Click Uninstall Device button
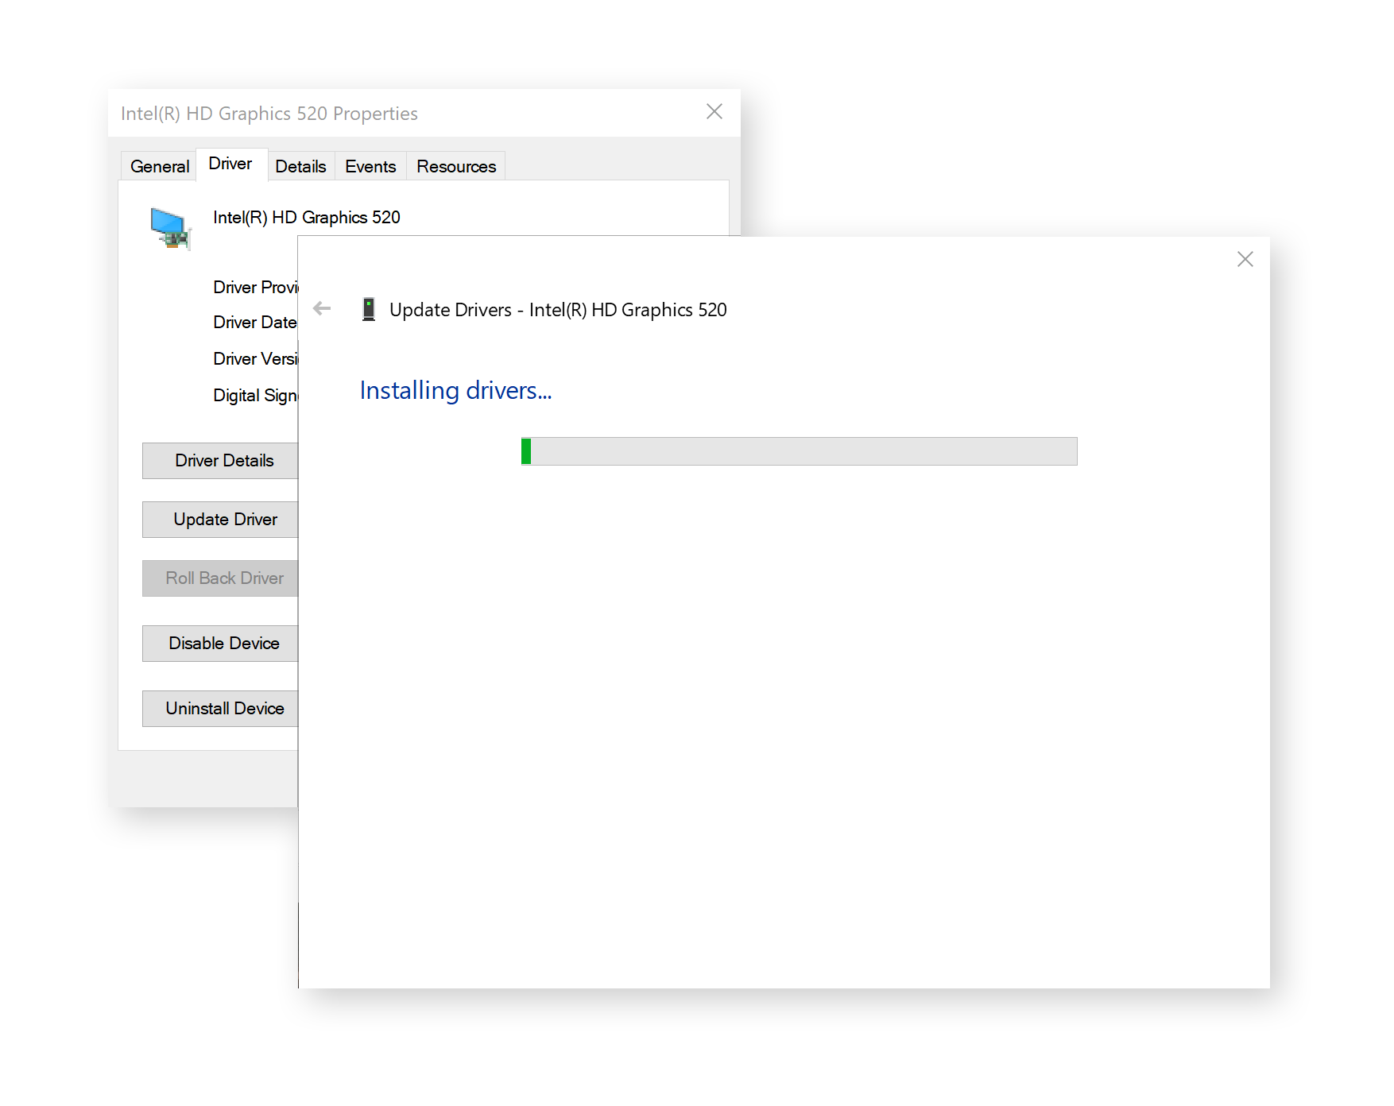Viewport: 1394px width, 1106px height. [220, 709]
